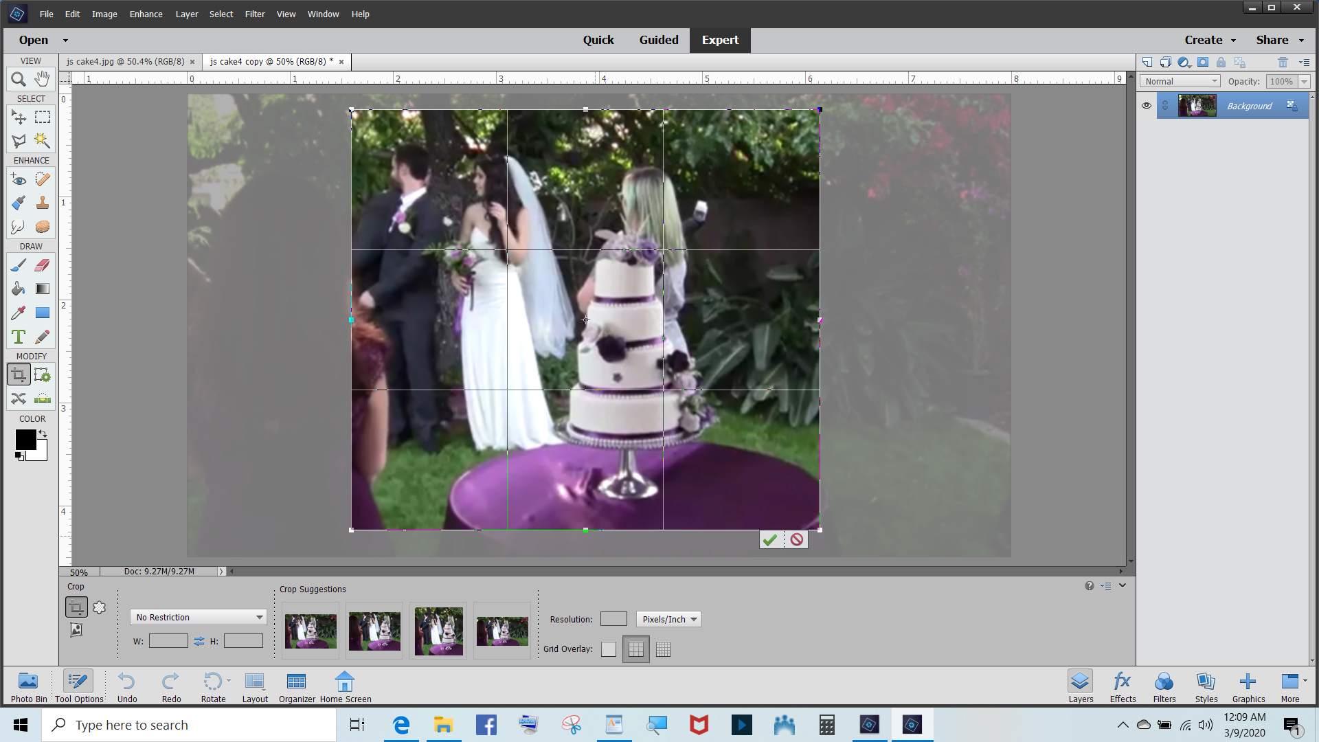Select the Red Eye Removal tool
The width and height of the screenshot is (1319, 742).
(19, 179)
